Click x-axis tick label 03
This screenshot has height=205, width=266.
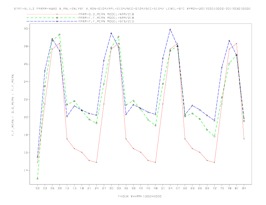45,188
